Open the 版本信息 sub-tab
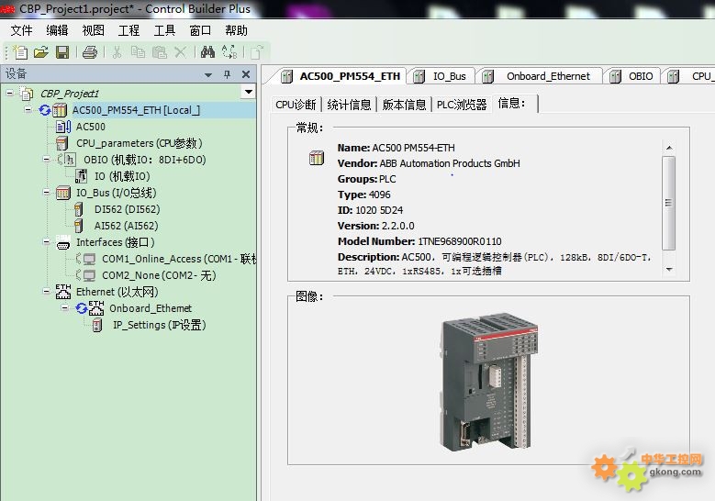 pos(404,105)
